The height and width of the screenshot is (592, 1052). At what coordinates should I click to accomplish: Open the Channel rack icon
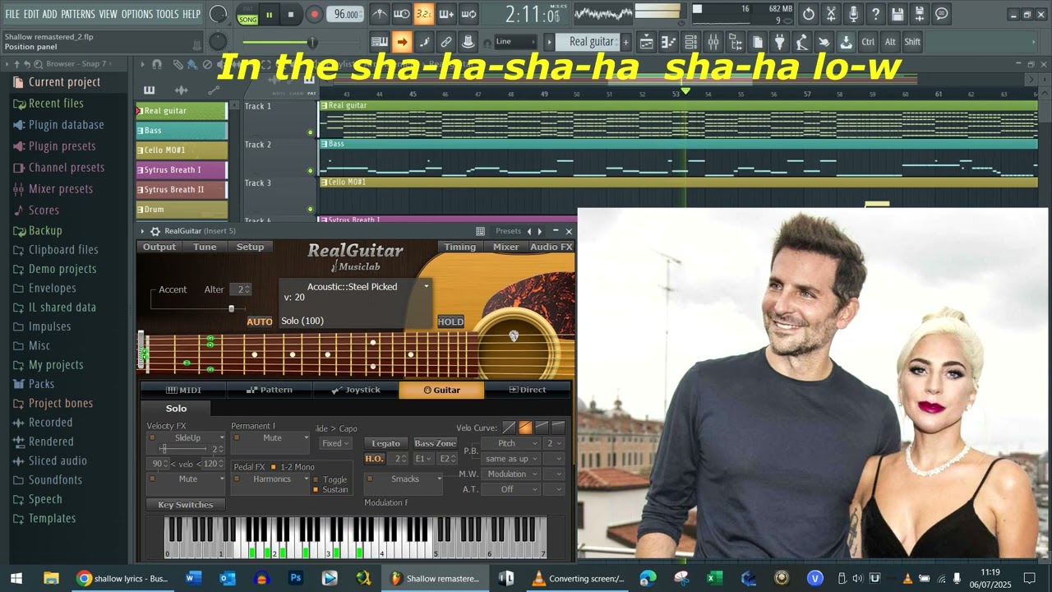[690, 42]
